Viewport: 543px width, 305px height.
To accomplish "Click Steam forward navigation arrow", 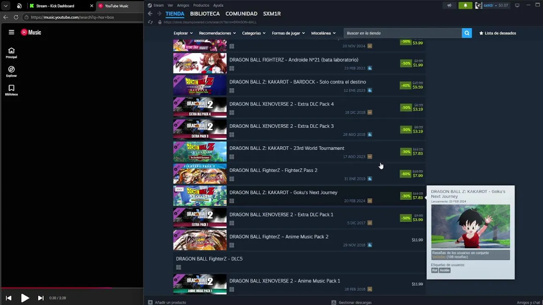I will click(159, 14).
